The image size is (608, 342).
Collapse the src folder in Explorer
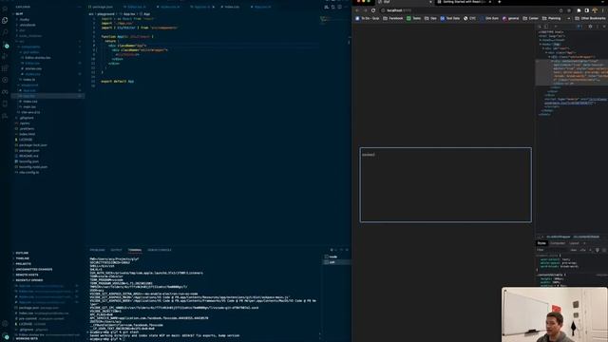[22, 41]
